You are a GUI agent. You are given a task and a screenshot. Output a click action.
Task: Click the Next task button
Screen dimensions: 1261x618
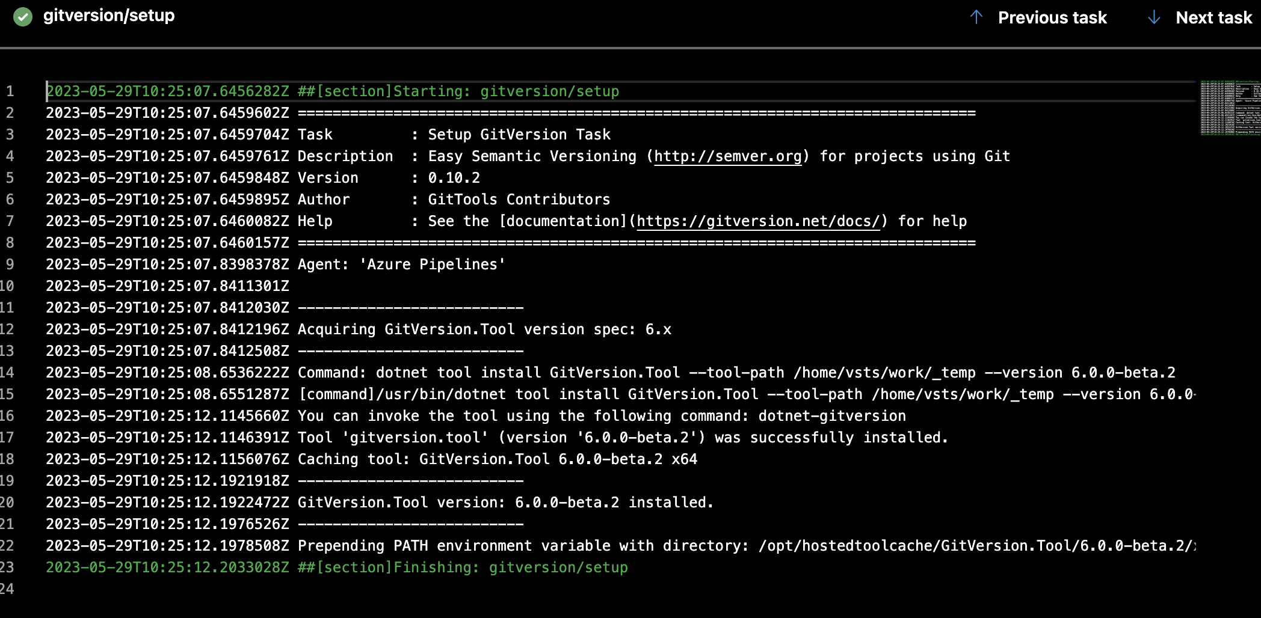click(1214, 17)
